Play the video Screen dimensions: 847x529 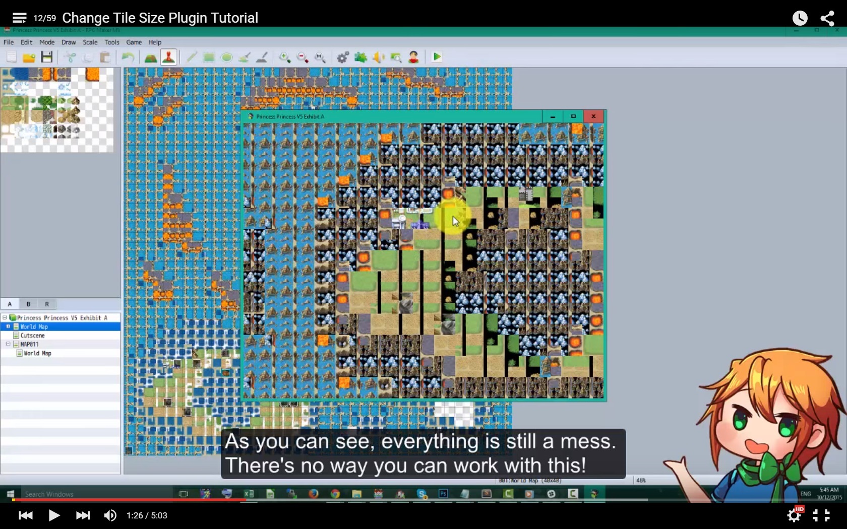(54, 515)
